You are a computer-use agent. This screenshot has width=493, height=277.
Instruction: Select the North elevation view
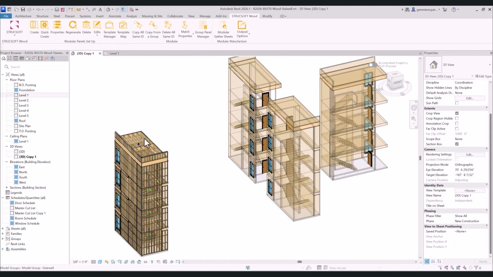23,172
